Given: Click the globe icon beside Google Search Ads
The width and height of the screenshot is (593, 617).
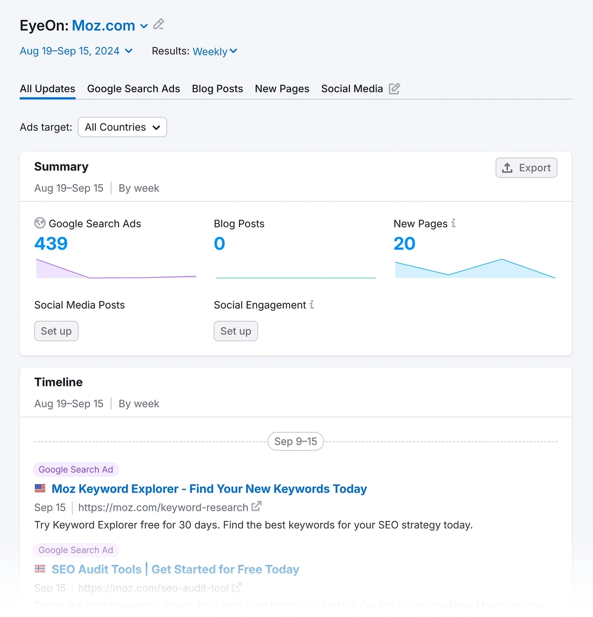Looking at the screenshot, I should (40, 223).
